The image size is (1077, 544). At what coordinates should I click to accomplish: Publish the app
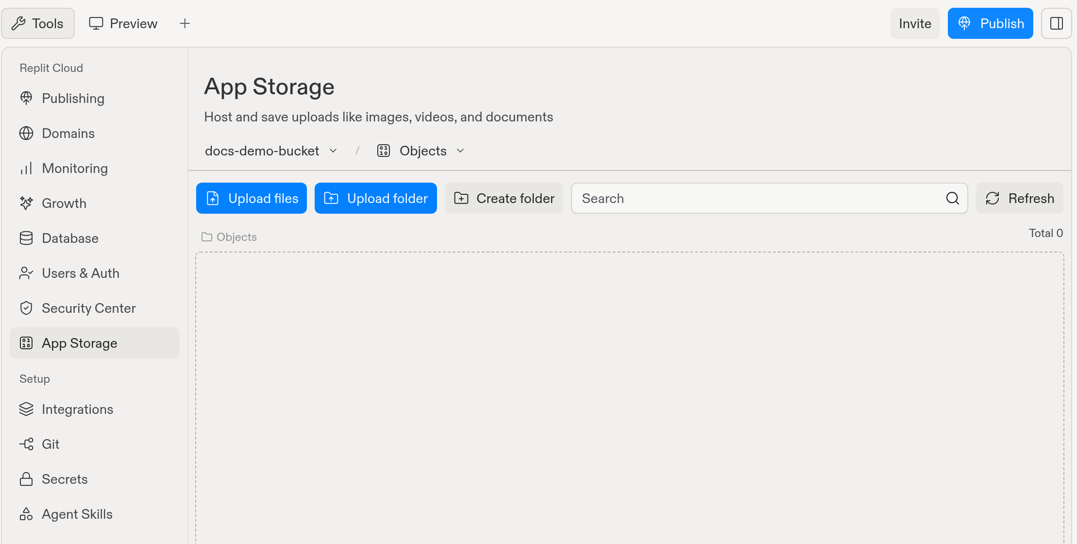(990, 23)
